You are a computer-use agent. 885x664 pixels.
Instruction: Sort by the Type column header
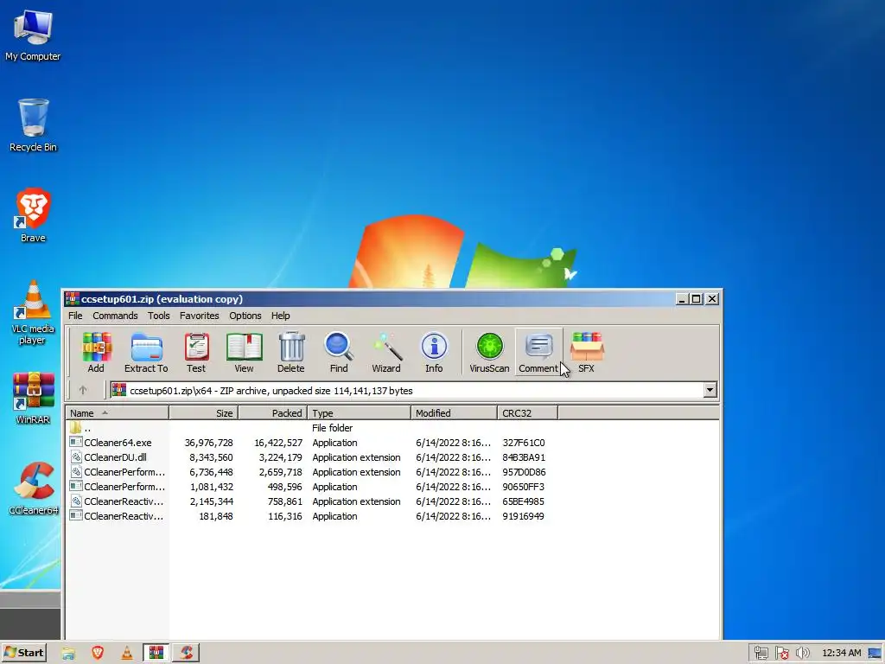click(x=359, y=412)
